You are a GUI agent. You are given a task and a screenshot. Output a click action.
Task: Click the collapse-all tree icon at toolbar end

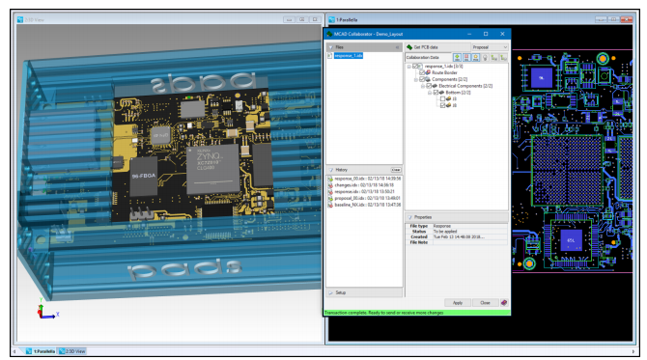(x=503, y=57)
